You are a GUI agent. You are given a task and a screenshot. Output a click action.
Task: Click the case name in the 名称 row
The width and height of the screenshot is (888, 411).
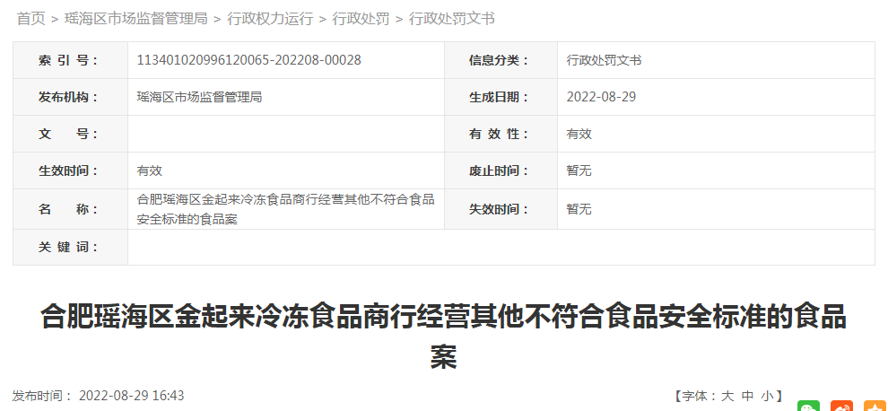(x=285, y=209)
